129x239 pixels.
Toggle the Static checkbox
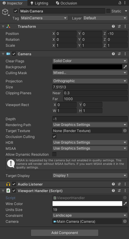point(108,11)
